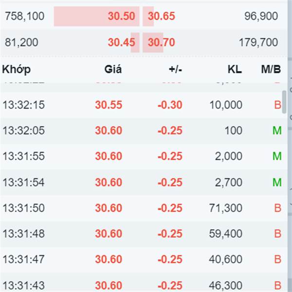This screenshot has height=292, width=292.
Task: Select ask price 30.70
Action: coord(162,42)
